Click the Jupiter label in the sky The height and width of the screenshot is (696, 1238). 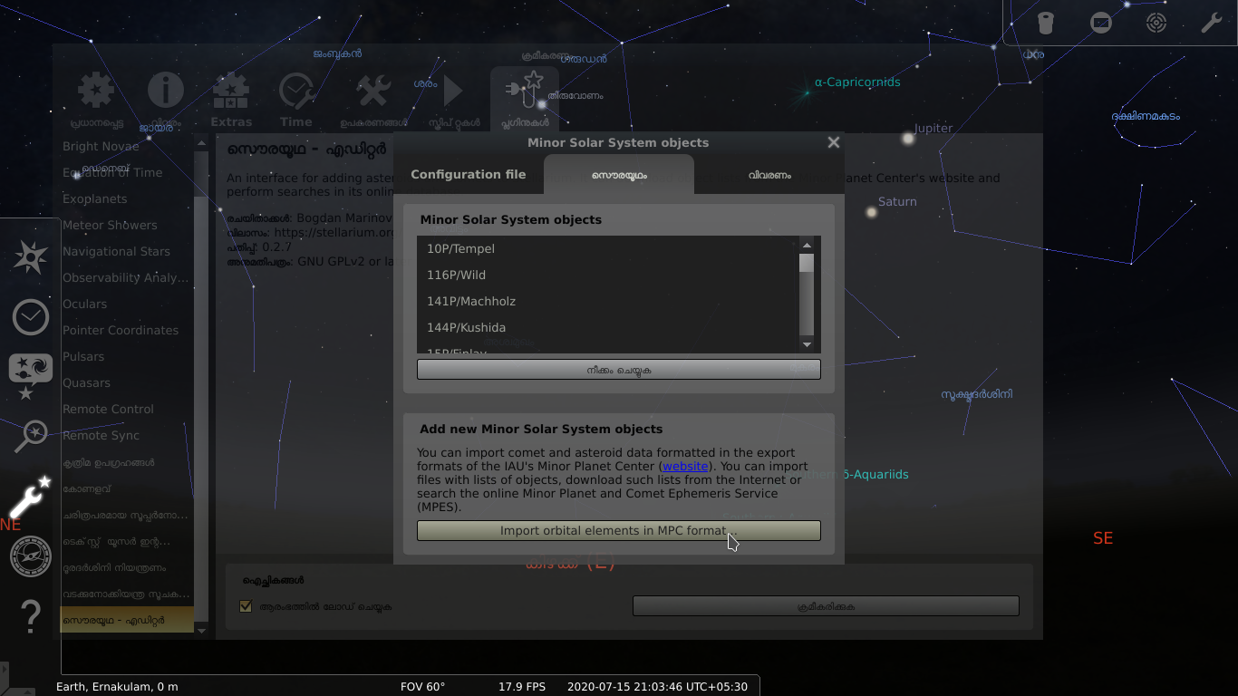pyautogui.click(x=933, y=129)
